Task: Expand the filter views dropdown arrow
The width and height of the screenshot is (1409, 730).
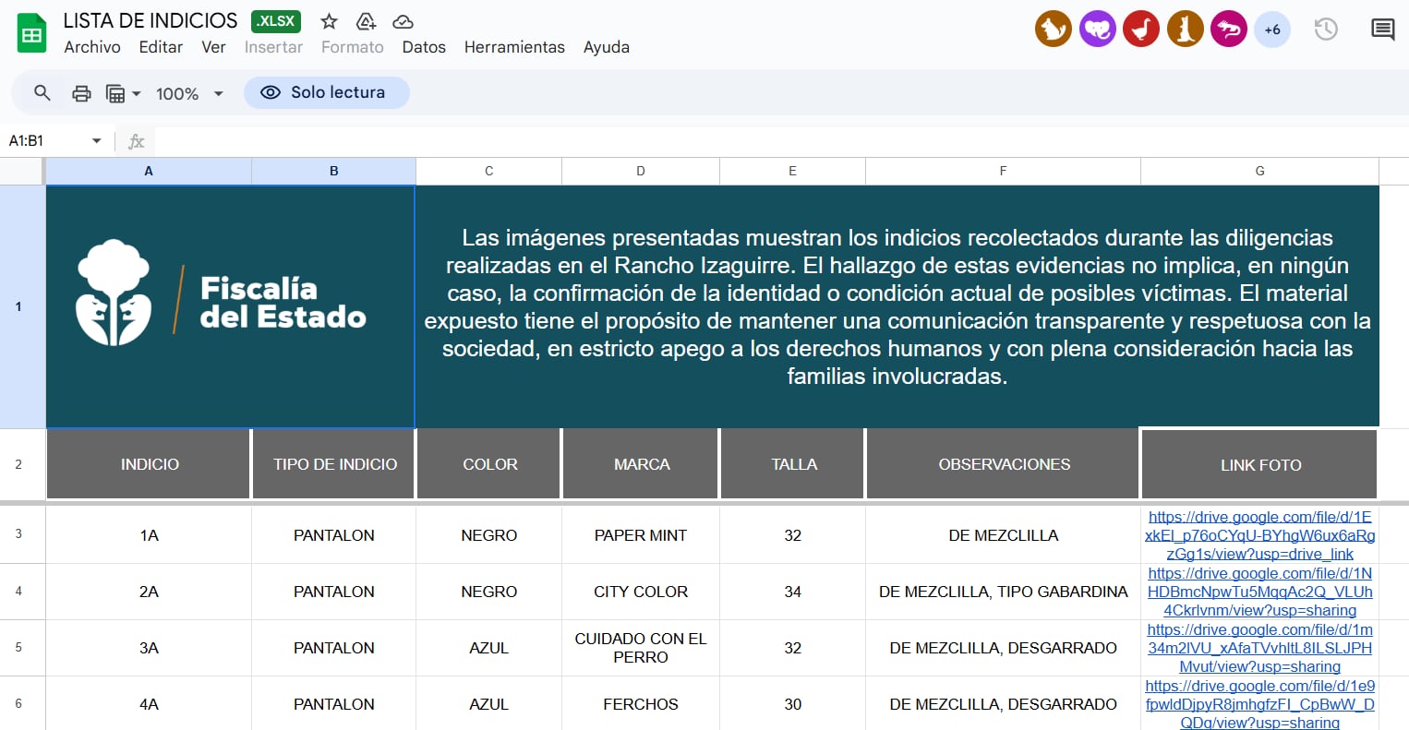Action: [x=137, y=93]
